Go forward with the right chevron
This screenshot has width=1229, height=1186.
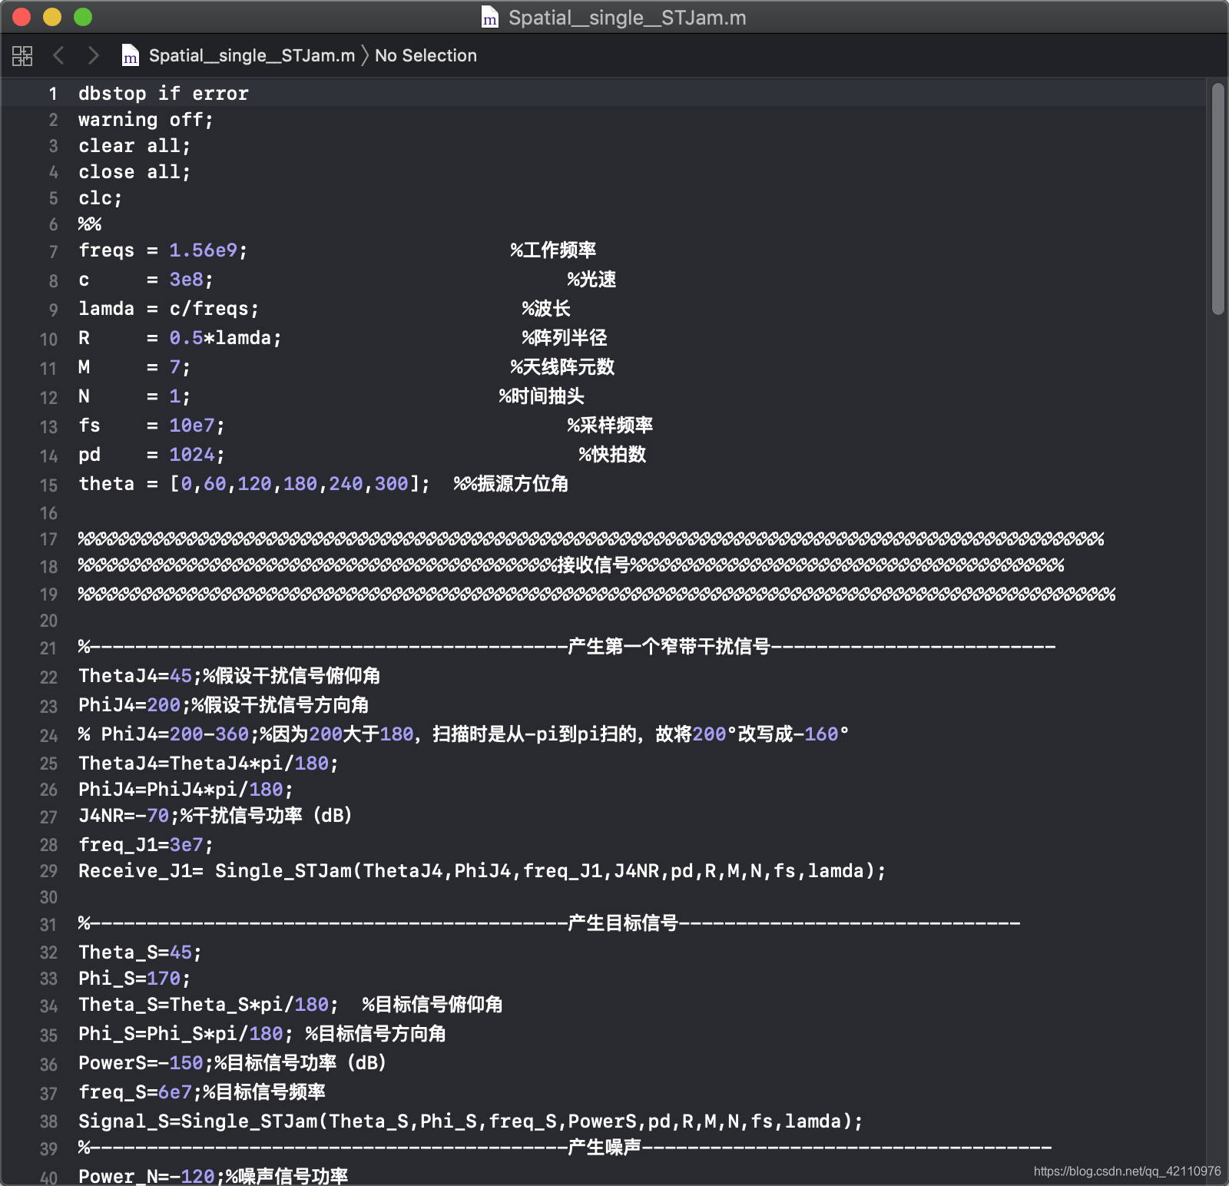tap(93, 55)
